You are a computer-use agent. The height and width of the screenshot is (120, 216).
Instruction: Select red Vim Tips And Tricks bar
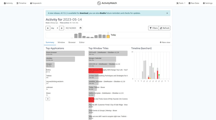91,100
